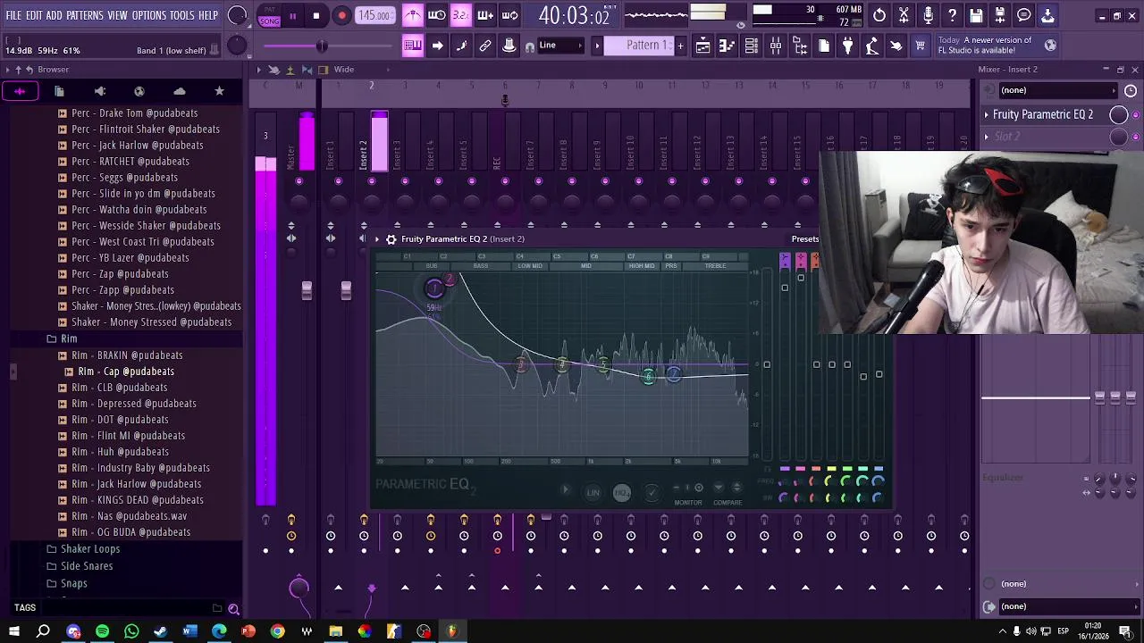Open the browser sounds speaker tab
Screen dimensions: 1144x643
point(100,91)
